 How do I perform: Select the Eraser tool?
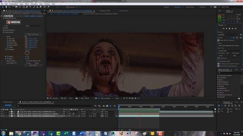click(41, 7)
